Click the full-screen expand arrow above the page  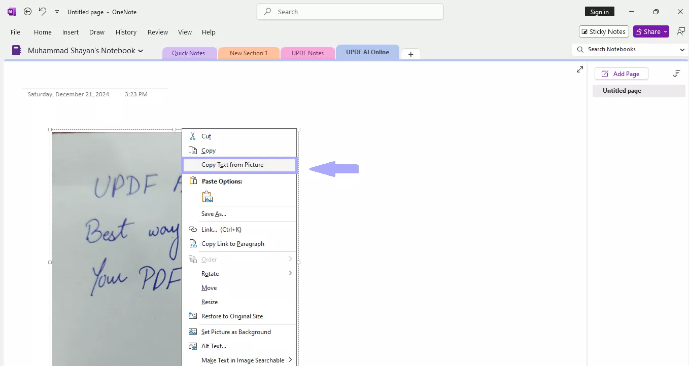(x=579, y=69)
